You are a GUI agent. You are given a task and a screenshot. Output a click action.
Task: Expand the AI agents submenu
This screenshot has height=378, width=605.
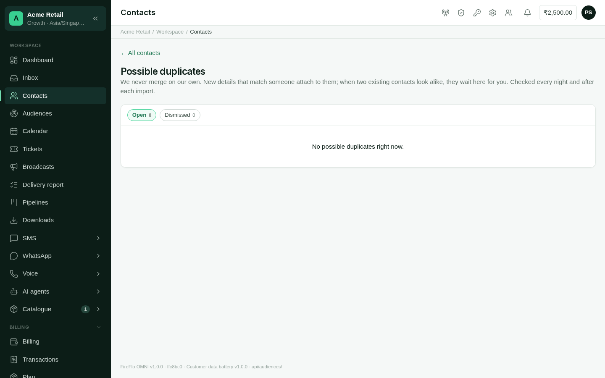click(55, 291)
